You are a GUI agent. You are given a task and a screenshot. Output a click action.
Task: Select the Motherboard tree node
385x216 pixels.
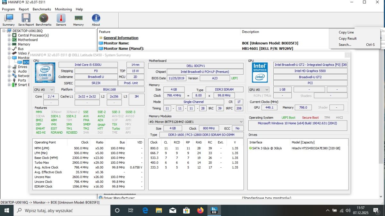tap(28, 40)
